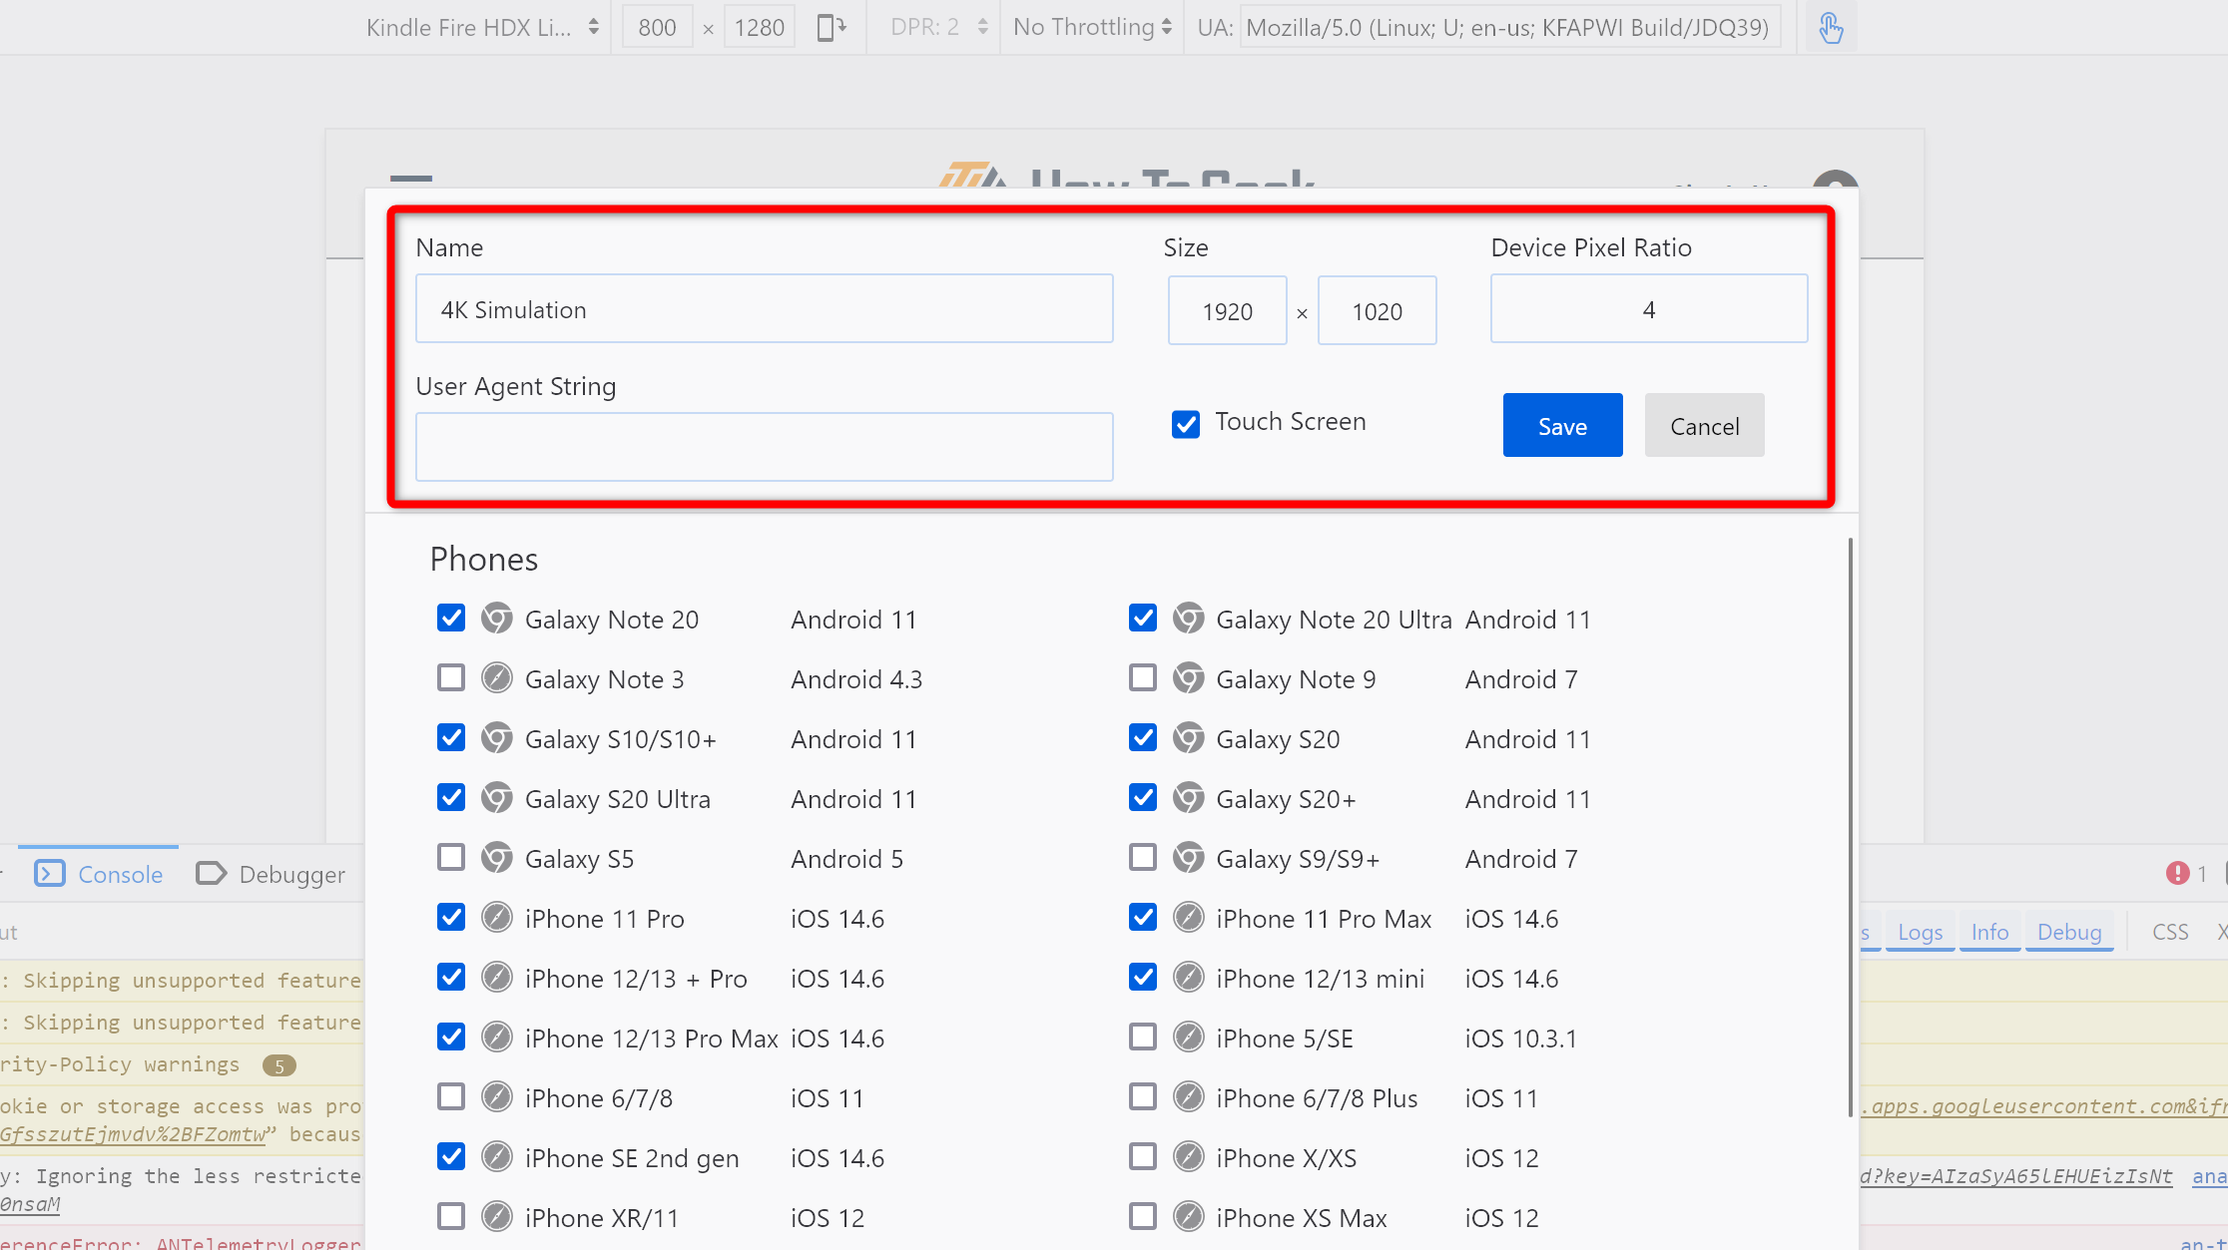Click Chrome icon beside Galaxy Note 20
This screenshot has height=1250, width=2228.
(x=497, y=619)
